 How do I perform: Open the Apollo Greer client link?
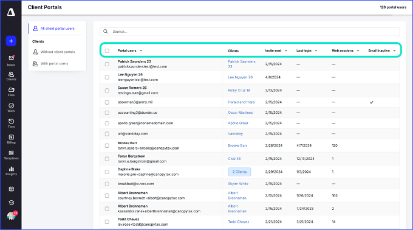[x=238, y=123]
